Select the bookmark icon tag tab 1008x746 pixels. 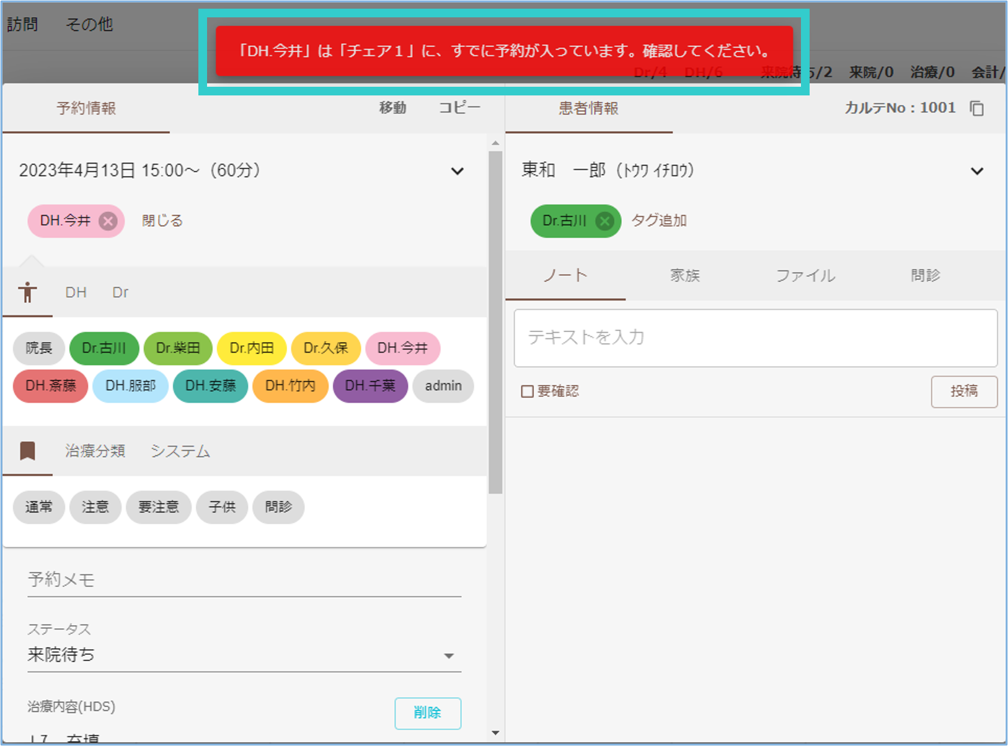pyautogui.click(x=27, y=451)
